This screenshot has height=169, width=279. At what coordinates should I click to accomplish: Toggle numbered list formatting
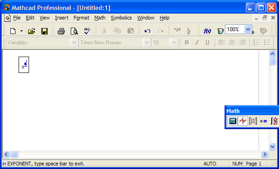pyautogui.click(x=267, y=43)
